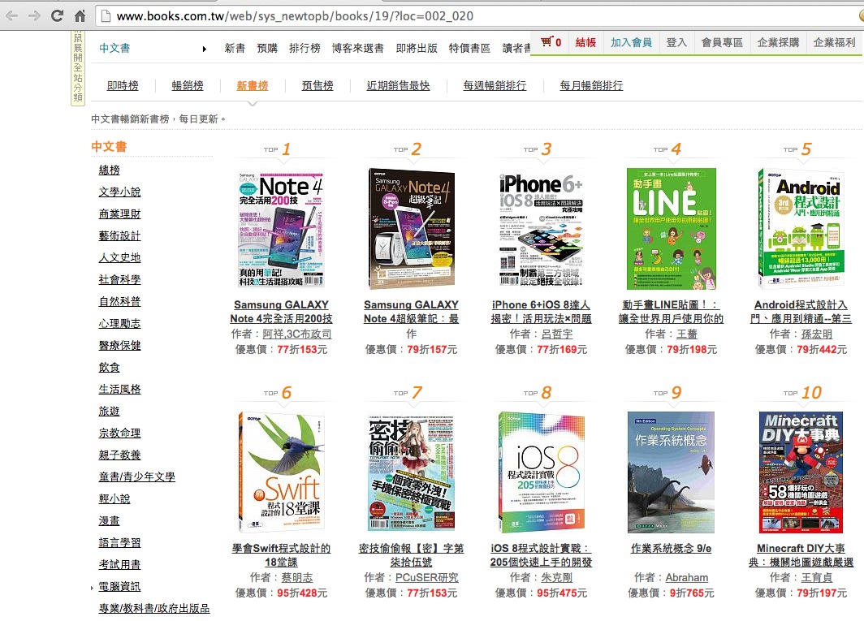Select 童書/青少年文學 category
Image resolution: width=864 pixels, height=621 pixels.
(x=136, y=477)
